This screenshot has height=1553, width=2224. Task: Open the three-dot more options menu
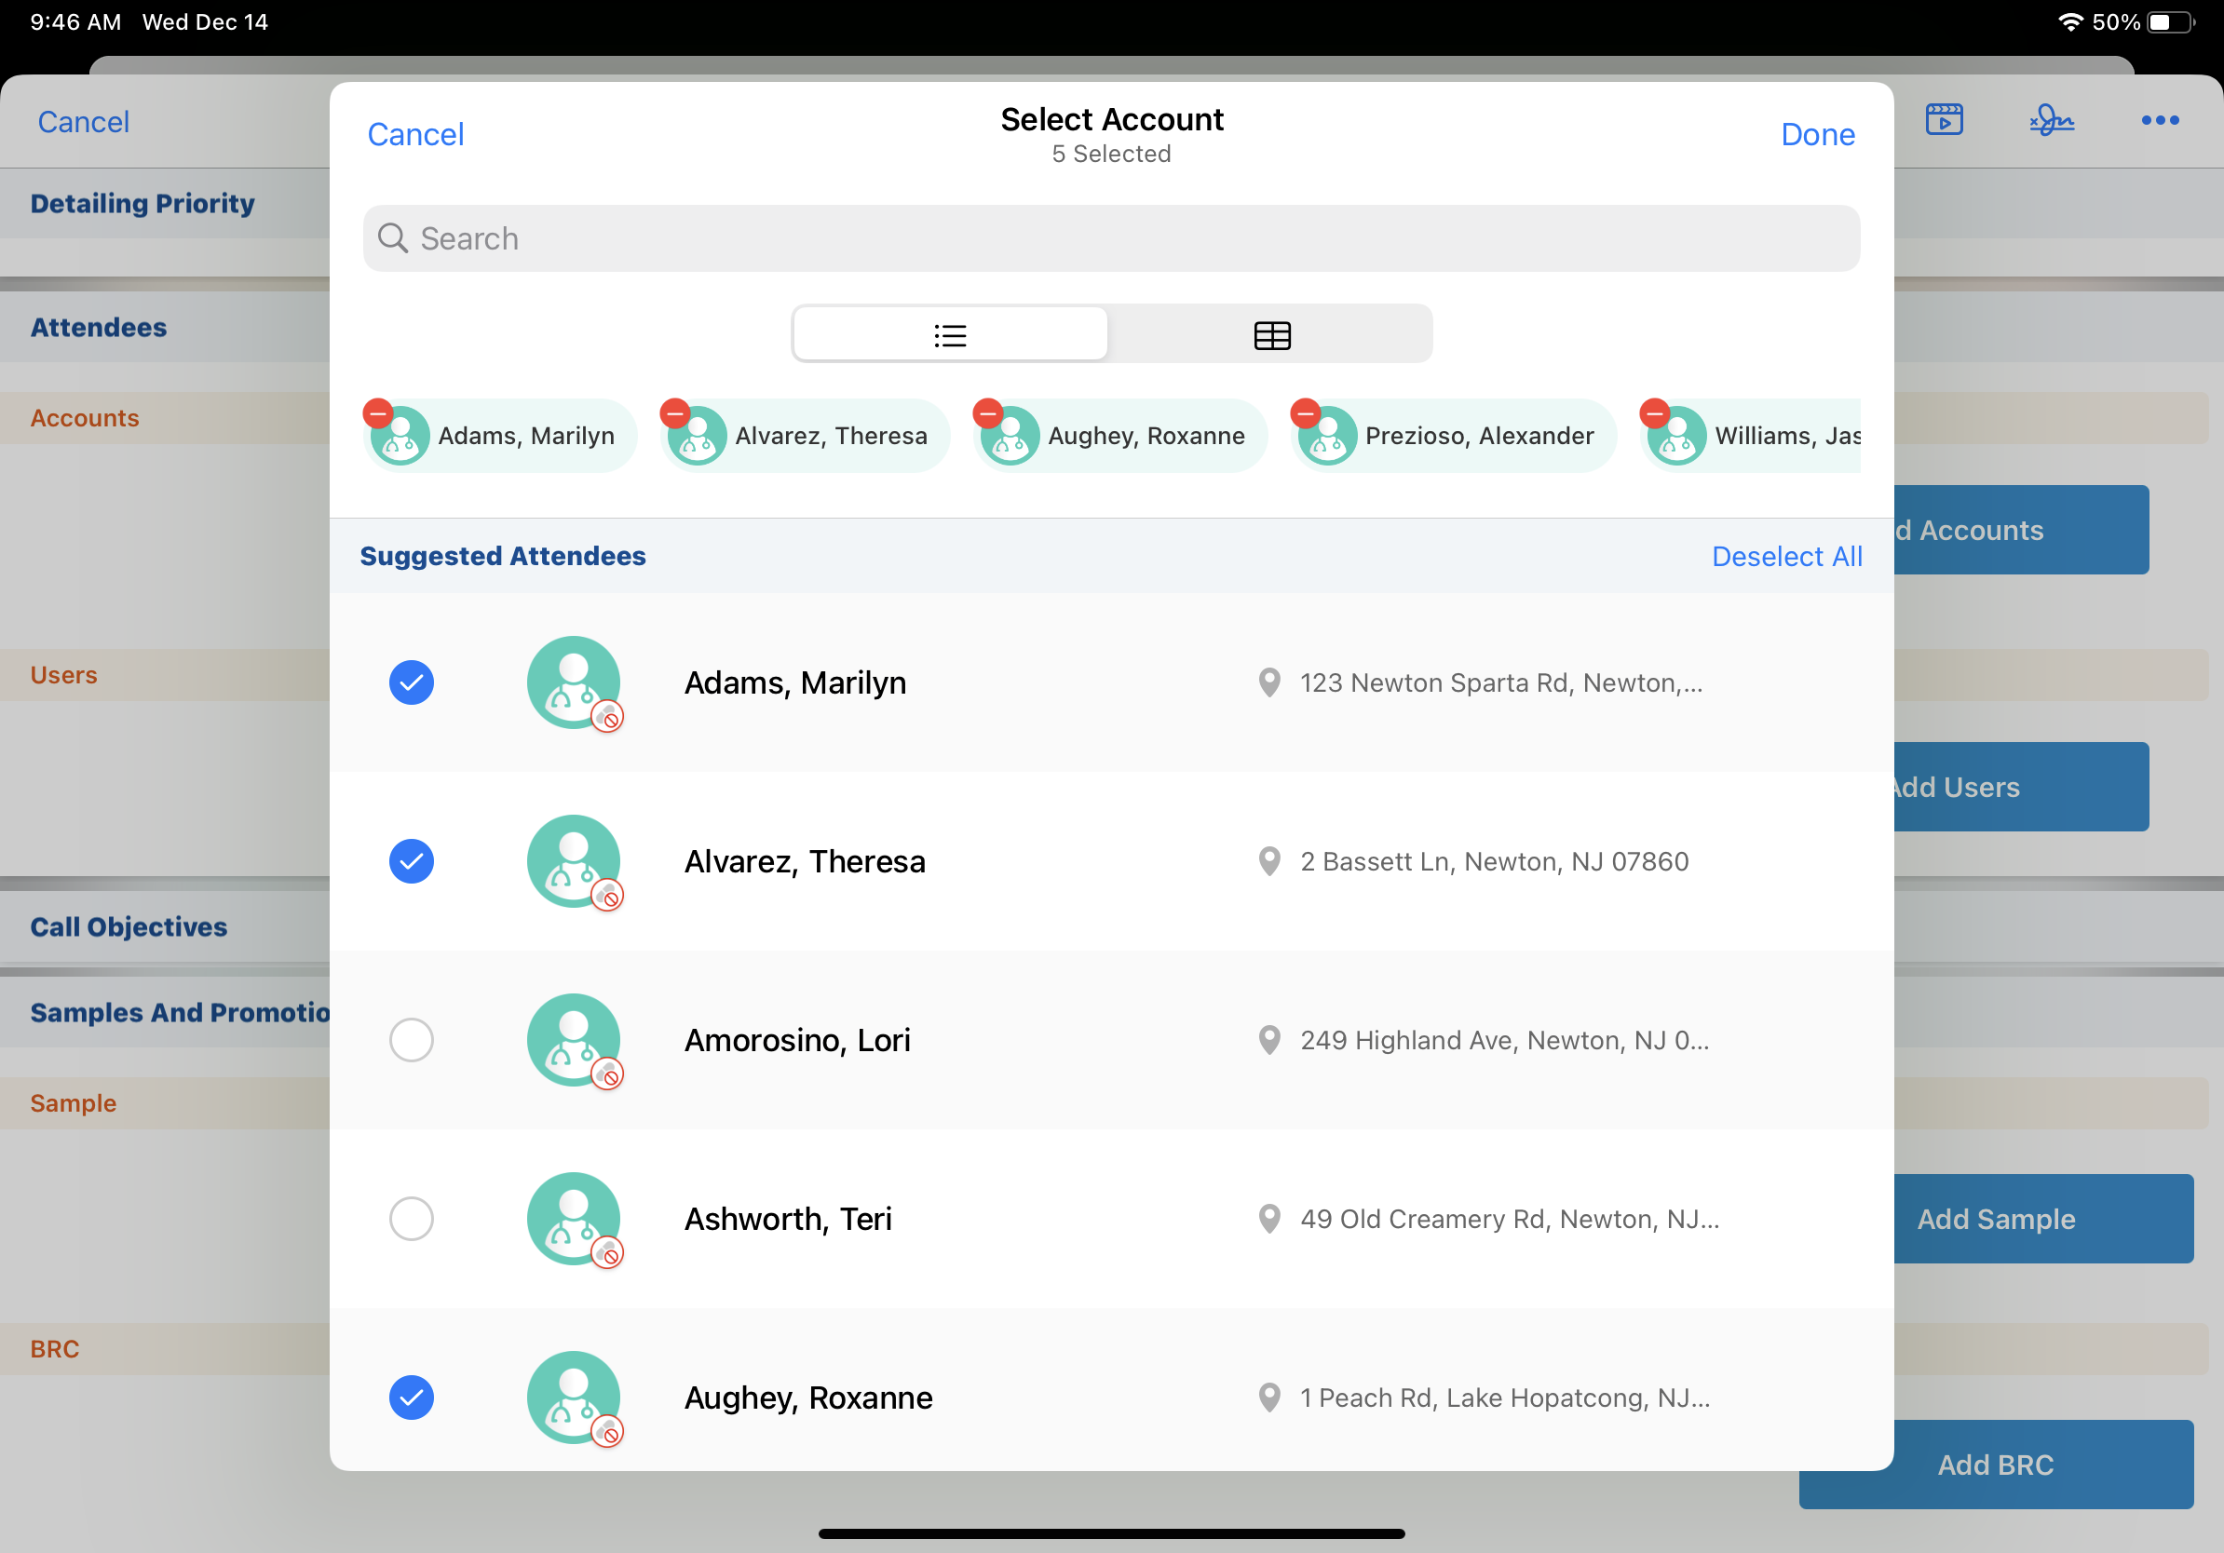pos(2159,120)
